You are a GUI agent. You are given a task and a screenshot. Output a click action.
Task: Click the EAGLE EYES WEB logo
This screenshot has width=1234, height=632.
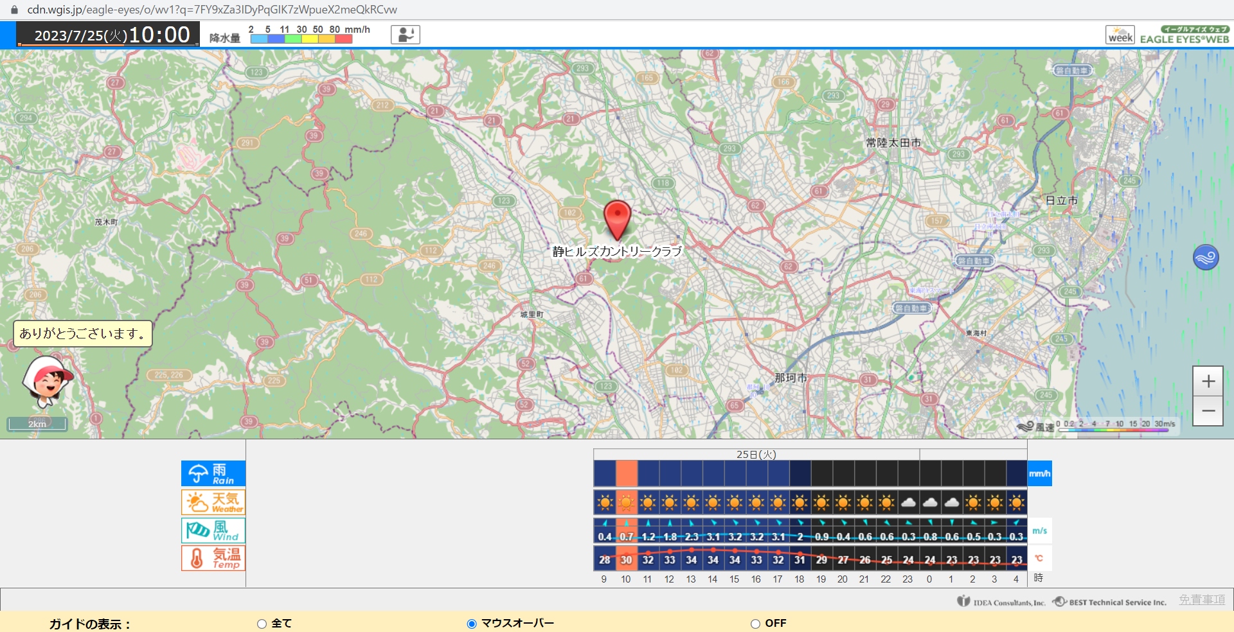(x=1185, y=35)
